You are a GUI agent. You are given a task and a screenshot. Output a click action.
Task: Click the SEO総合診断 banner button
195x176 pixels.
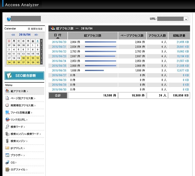(24, 76)
